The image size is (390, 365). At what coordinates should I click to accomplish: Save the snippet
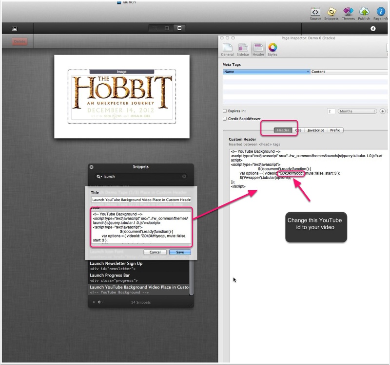point(180,252)
